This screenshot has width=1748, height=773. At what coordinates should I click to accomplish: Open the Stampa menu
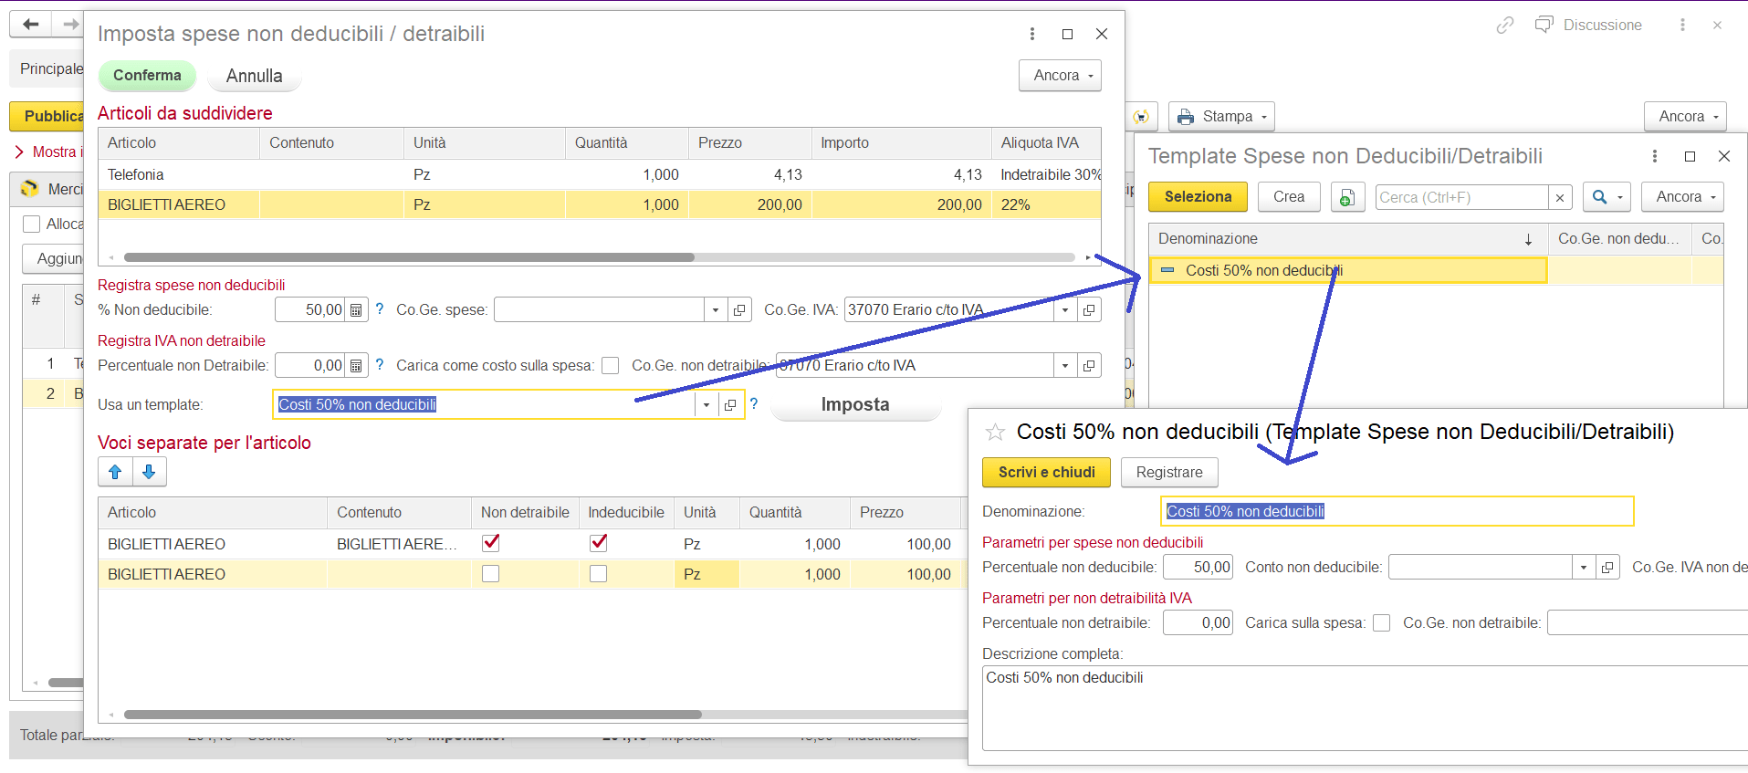(1221, 117)
